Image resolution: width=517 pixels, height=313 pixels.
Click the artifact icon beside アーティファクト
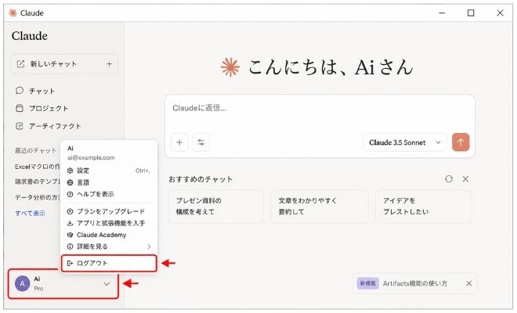pyautogui.click(x=20, y=126)
